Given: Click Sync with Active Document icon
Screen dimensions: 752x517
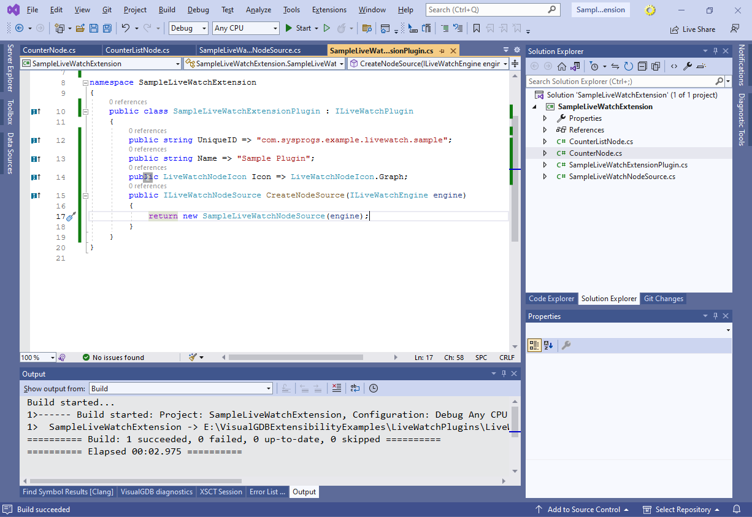Looking at the screenshot, I should 615,66.
